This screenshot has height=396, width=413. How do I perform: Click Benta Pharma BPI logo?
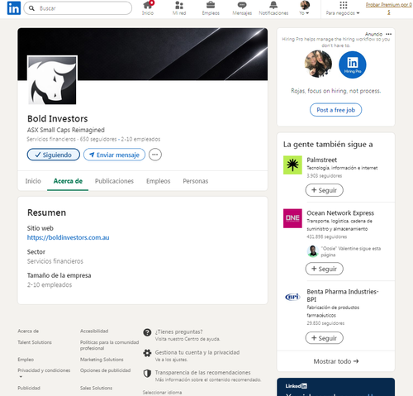[292, 297]
